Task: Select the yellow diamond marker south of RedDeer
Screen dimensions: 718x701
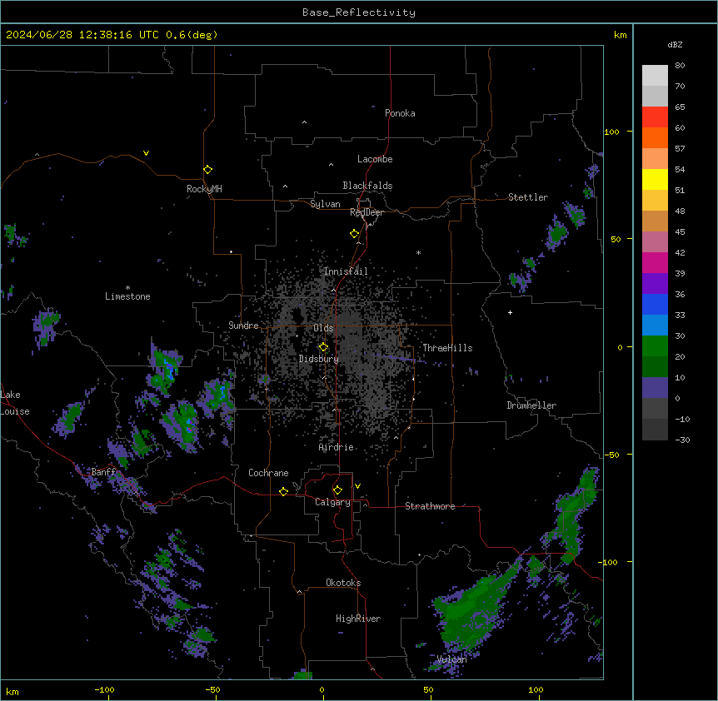Action: [x=354, y=234]
